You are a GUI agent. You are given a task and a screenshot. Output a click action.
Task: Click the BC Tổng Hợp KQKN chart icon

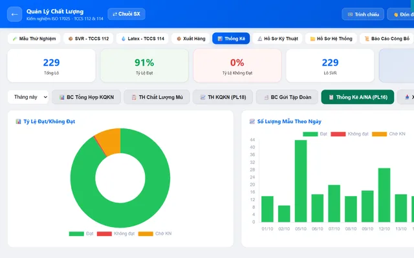(62, 97)
